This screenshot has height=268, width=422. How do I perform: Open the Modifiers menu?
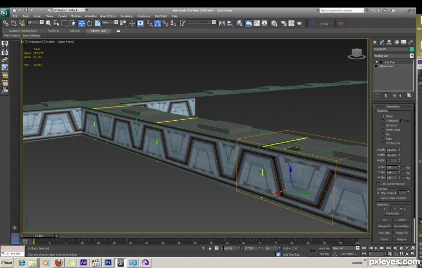click(76, 16)
